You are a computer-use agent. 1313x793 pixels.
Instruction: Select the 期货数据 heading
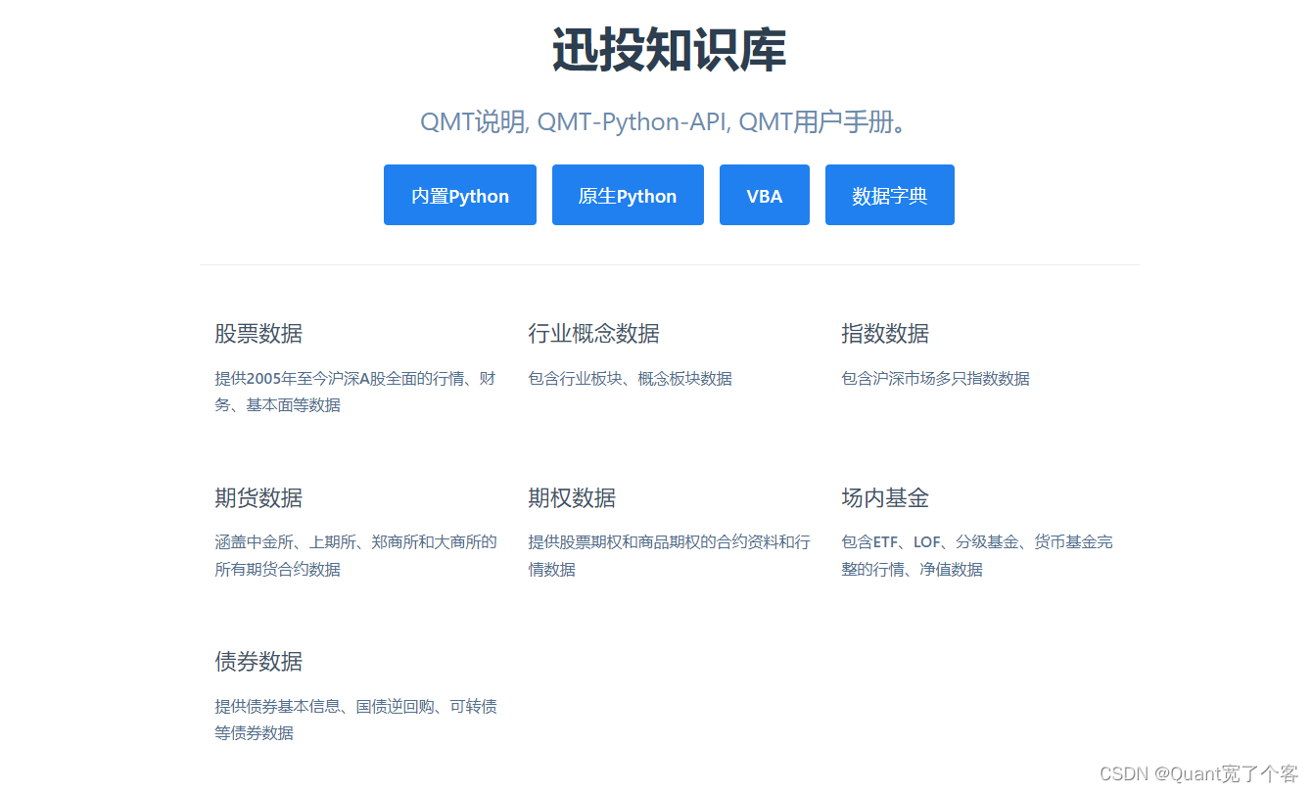pos(258,497)
